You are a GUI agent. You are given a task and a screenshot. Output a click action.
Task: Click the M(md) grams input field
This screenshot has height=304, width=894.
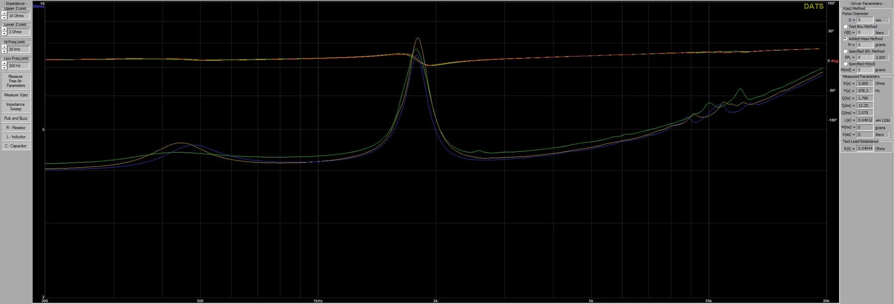point(864,70)
